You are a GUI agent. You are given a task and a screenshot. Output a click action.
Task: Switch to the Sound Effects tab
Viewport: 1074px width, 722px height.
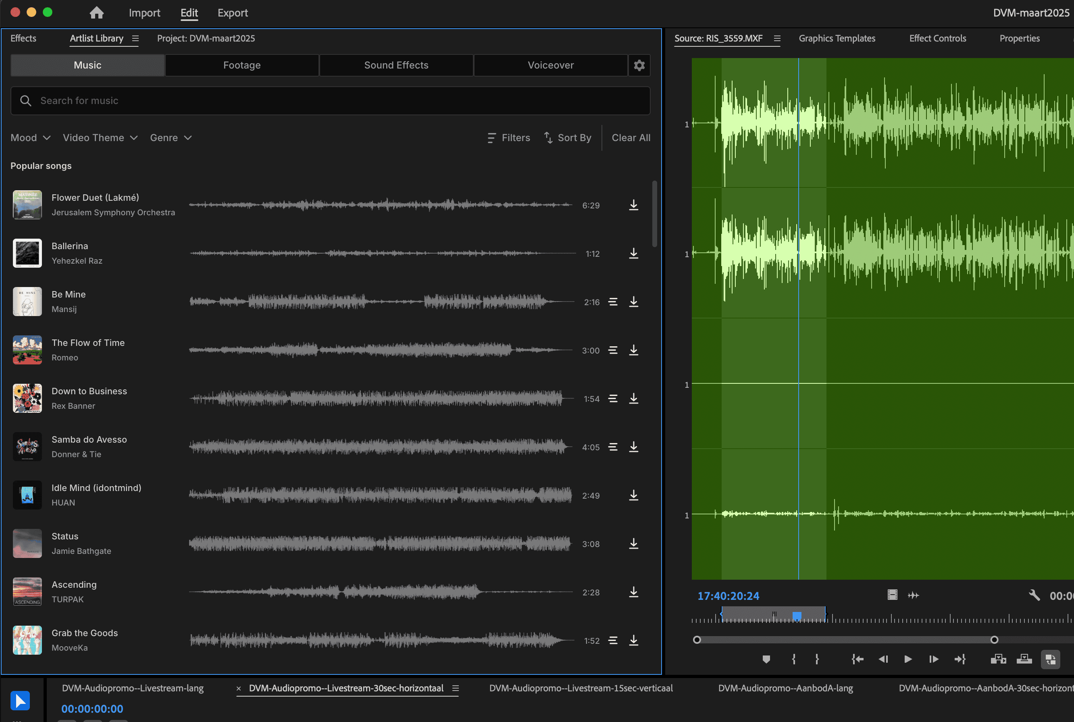coord(396,65)
